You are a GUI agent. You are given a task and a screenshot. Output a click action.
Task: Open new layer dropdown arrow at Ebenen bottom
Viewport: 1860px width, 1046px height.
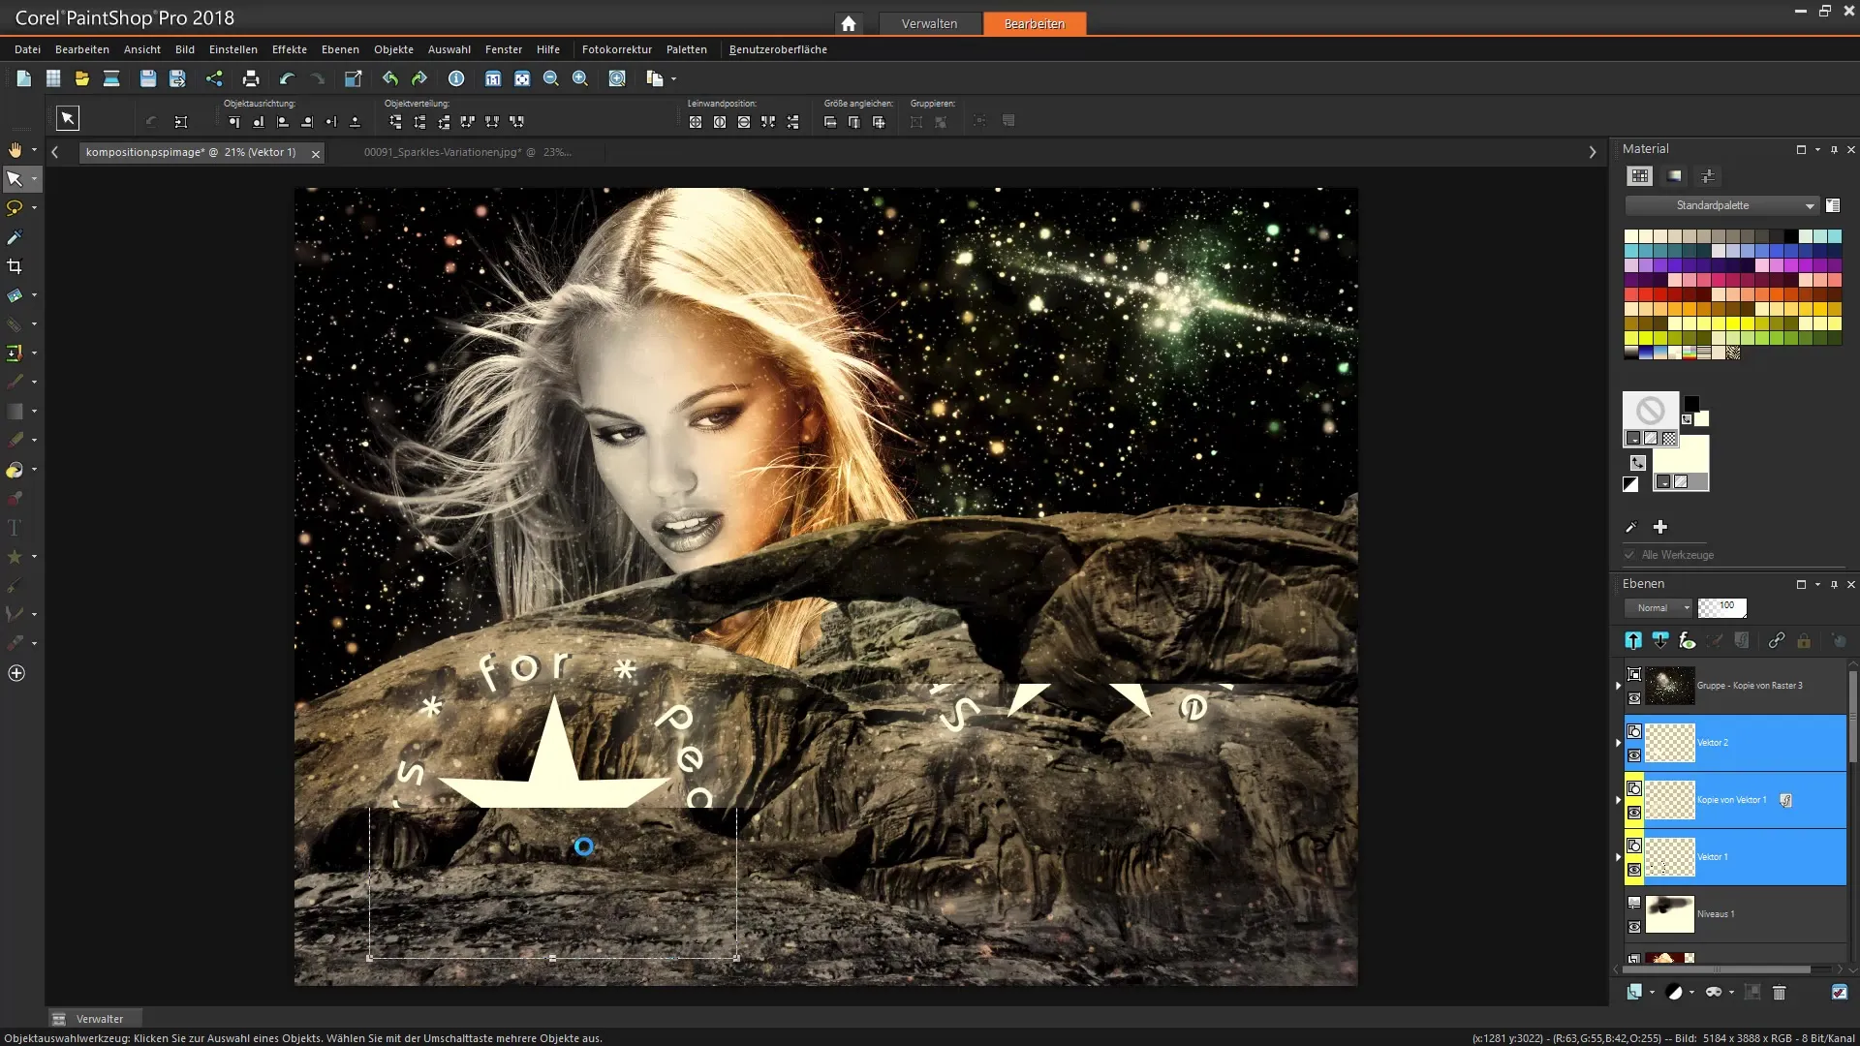point(1652,992)
